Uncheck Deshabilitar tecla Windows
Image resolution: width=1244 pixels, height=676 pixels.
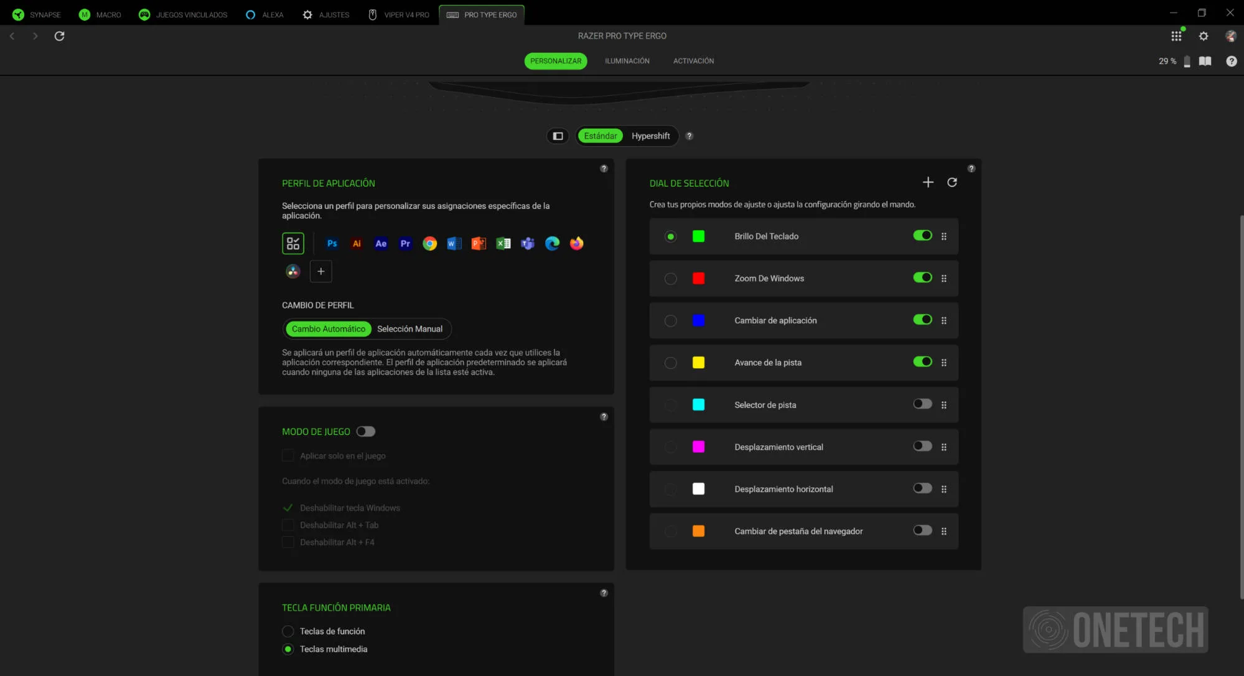click(x=288, y=508)
